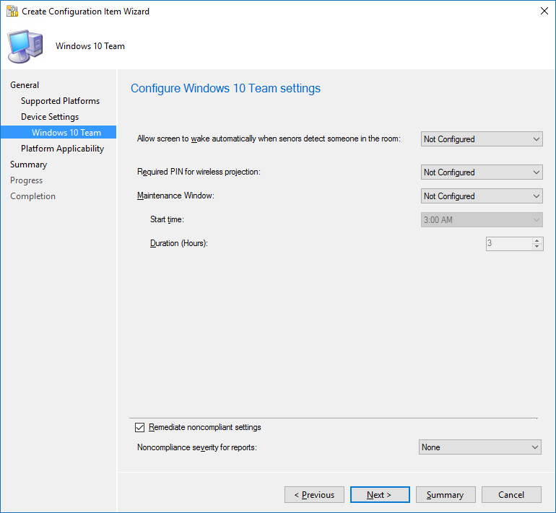Open Noncompliance severity for reports dropdown
Screen dimensions: 556x513
click(480, 447)
